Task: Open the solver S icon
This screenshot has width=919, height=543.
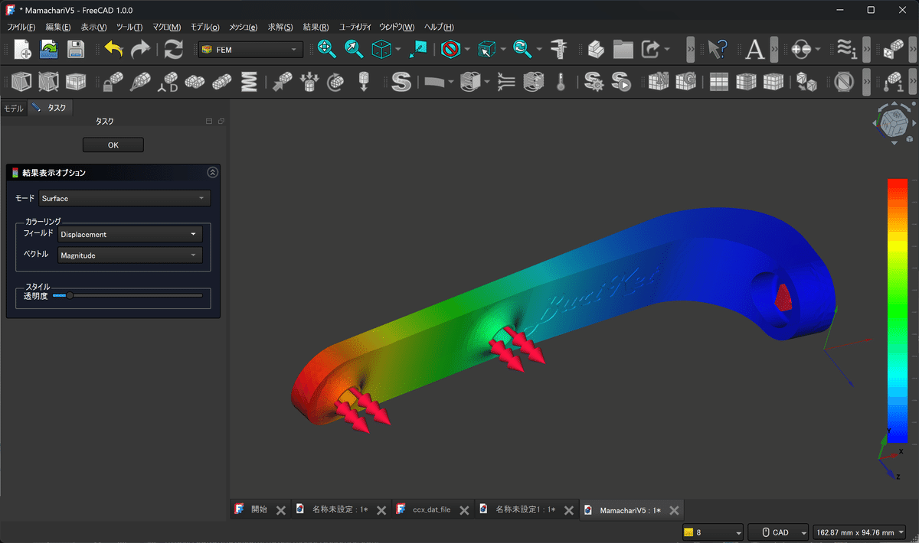Action: (401, 81)
